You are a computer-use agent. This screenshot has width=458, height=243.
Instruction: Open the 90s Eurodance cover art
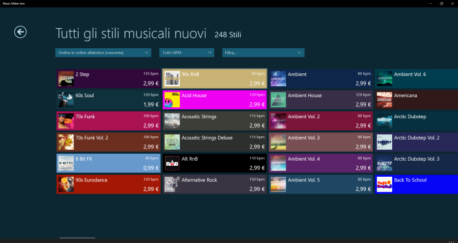(x=66, y=184)
